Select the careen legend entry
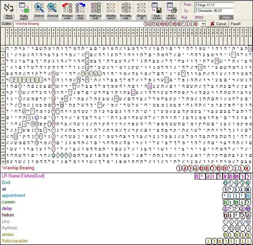The width and height of the screenshot is (253, 245). tap(8, 202)
